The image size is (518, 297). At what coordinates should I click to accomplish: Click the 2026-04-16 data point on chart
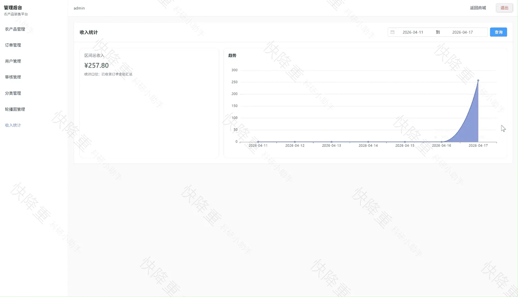441,142
